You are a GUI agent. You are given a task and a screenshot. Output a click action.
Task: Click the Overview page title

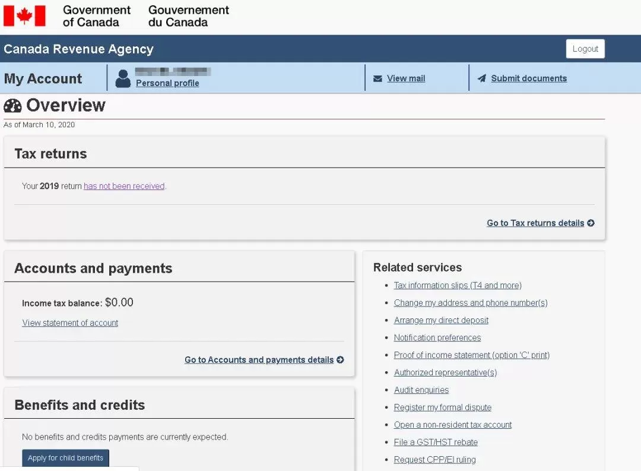pos(66,106)
